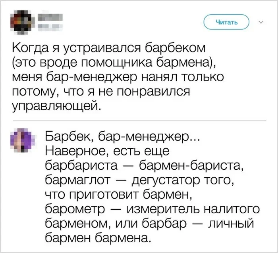Click the word «управляющей» in the tweet
Viewport: 278px width, 253px height.
[x=54, y=105]
